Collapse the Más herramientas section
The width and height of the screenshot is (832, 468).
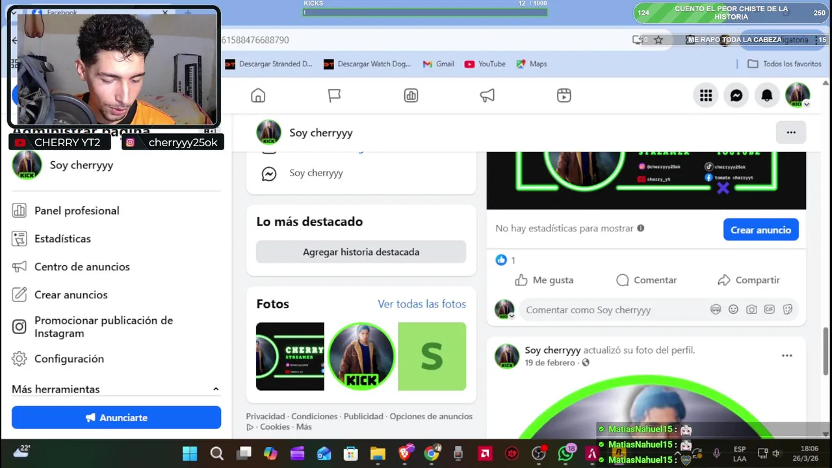216,389
